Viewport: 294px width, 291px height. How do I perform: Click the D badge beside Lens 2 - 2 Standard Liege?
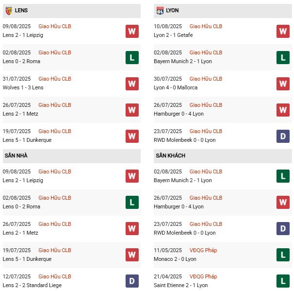132,282
